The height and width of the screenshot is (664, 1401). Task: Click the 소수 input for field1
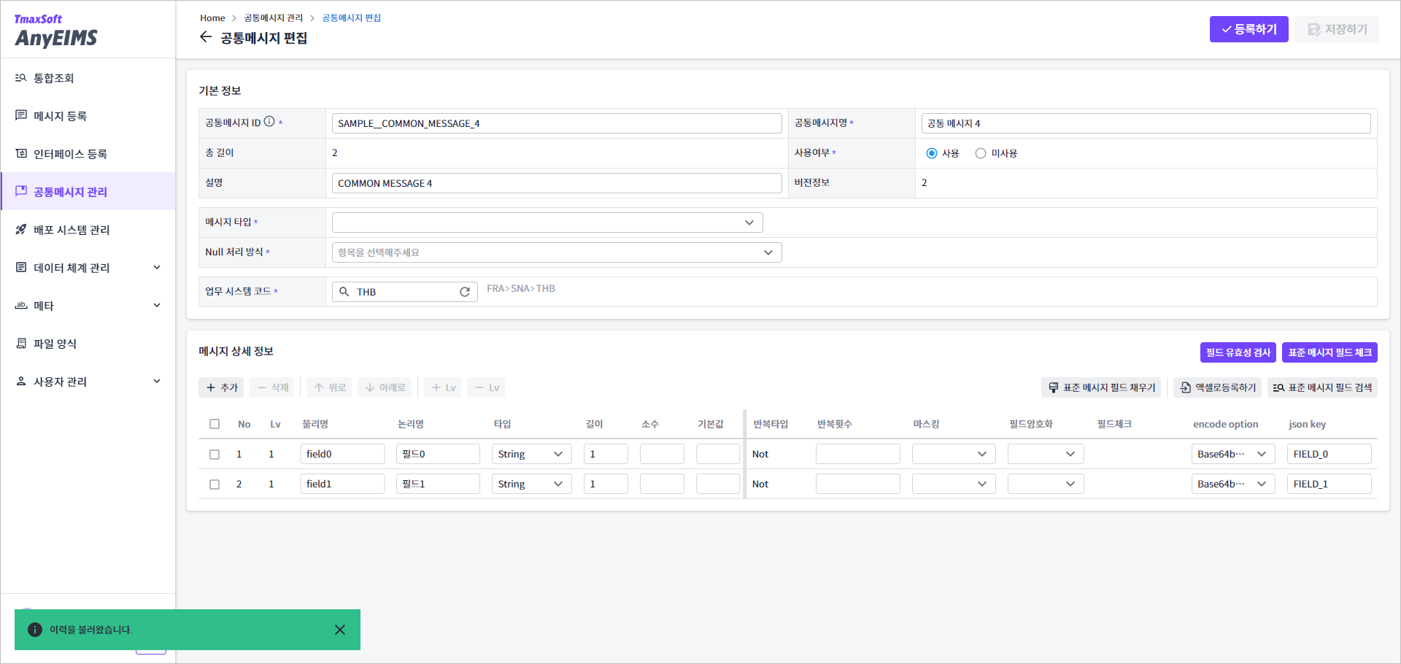pos(662,484)
